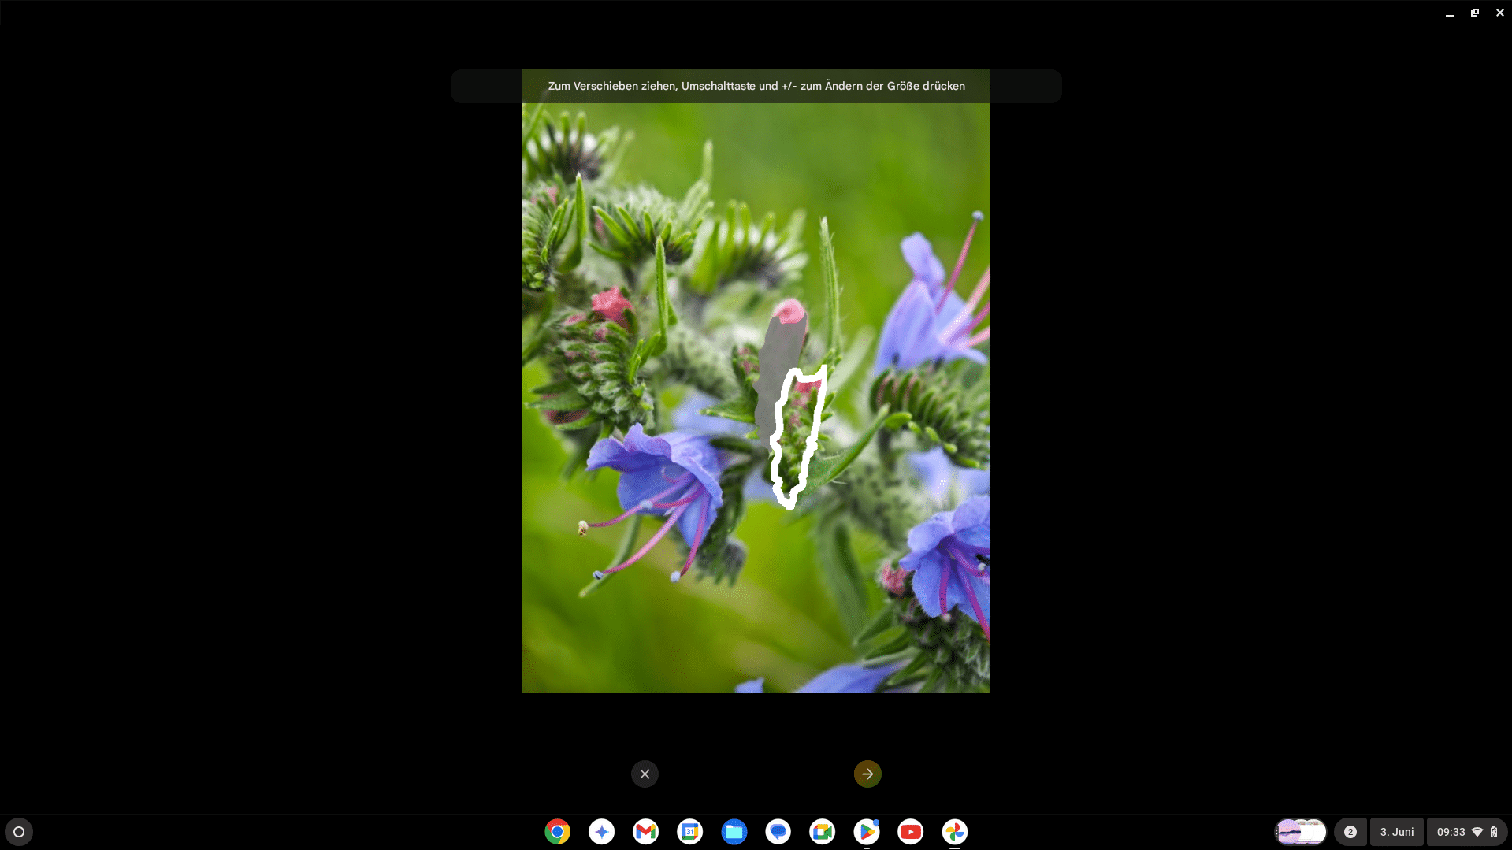Open Google Chrome from the shelf
The width and height of the screenshot is (1512, 850).
click(557, 832)
